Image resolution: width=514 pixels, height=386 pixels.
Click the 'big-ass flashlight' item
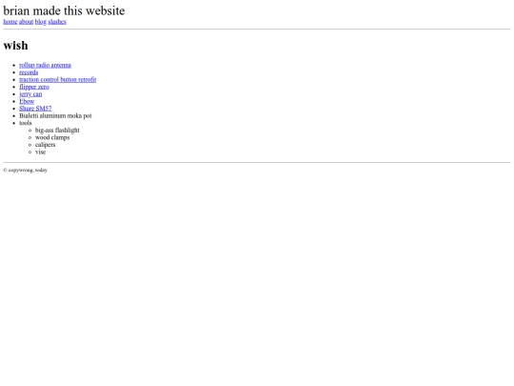[x=57, y=130]
